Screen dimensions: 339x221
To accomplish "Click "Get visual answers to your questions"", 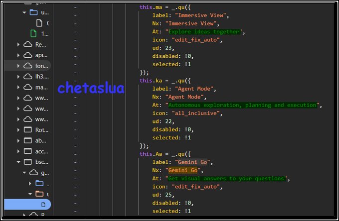I will point(226,179).
